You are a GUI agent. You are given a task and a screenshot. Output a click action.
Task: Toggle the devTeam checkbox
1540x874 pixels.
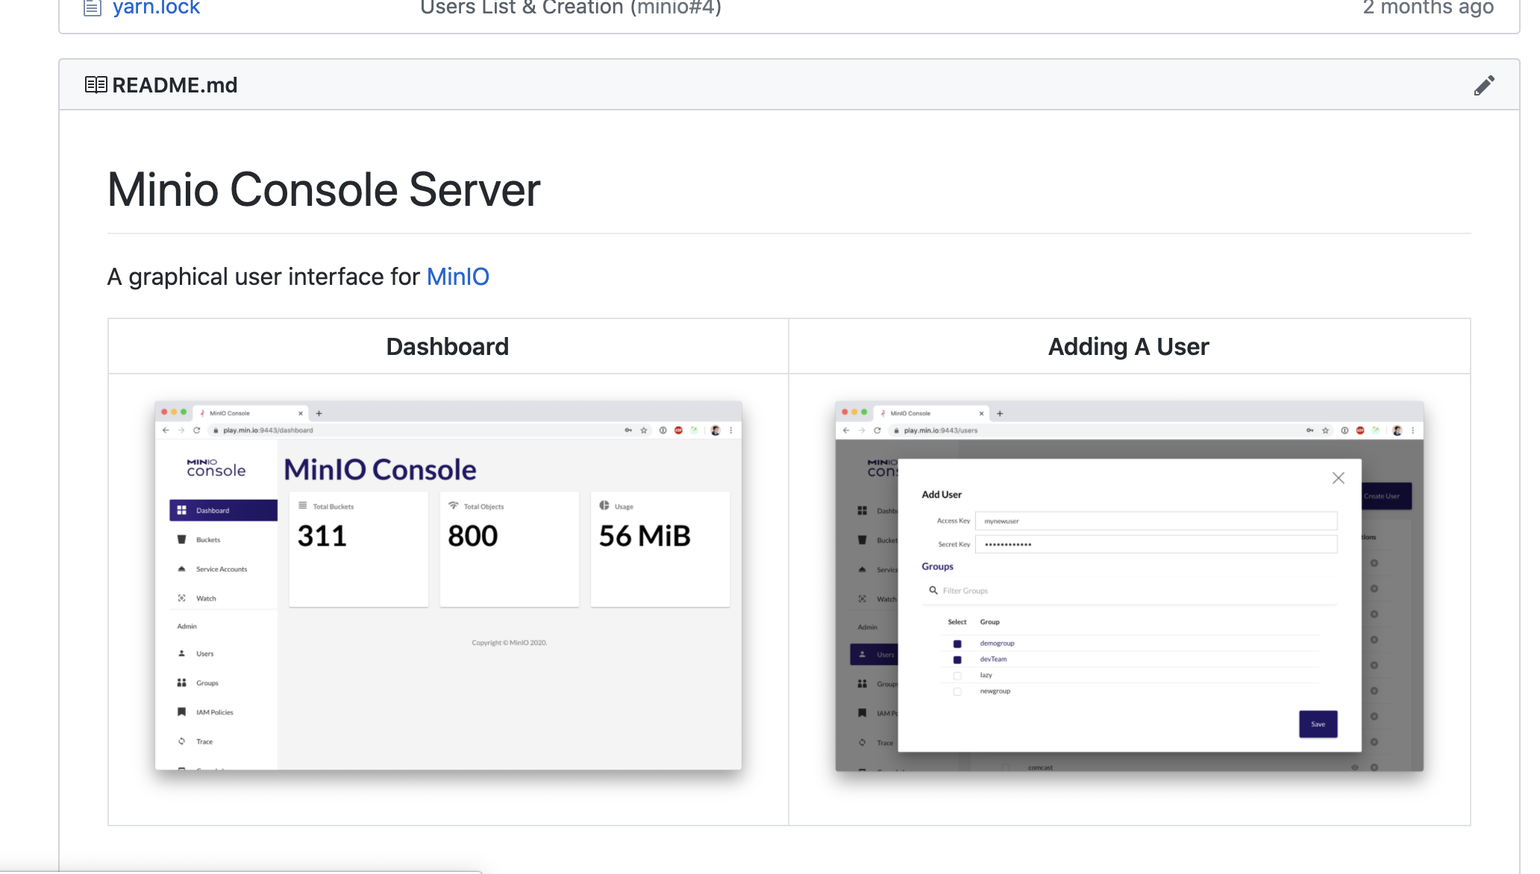tap(957, 659)
